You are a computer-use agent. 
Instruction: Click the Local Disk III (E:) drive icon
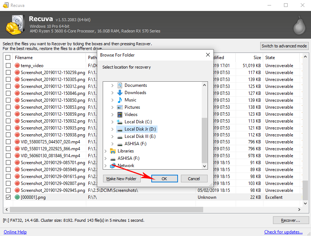(x=120, y=137)
